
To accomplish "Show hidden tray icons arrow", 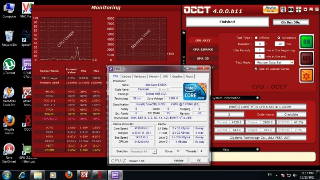I will tap(276, 175).
